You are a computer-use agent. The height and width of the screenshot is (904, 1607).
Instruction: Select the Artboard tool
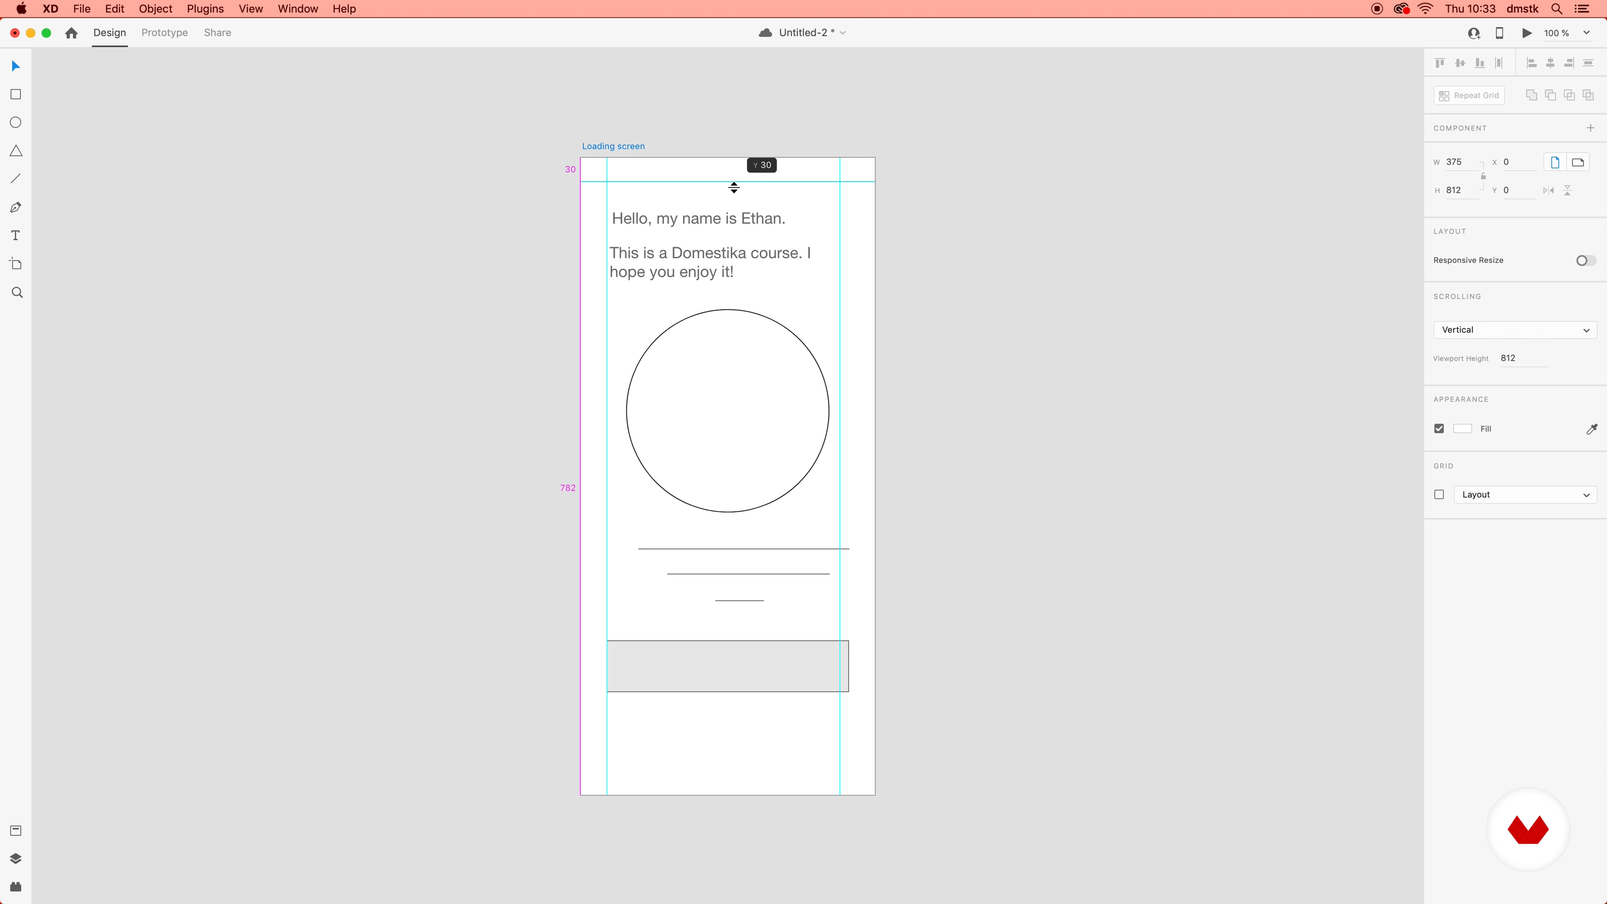pyautogui.click(x=15, y=264)
